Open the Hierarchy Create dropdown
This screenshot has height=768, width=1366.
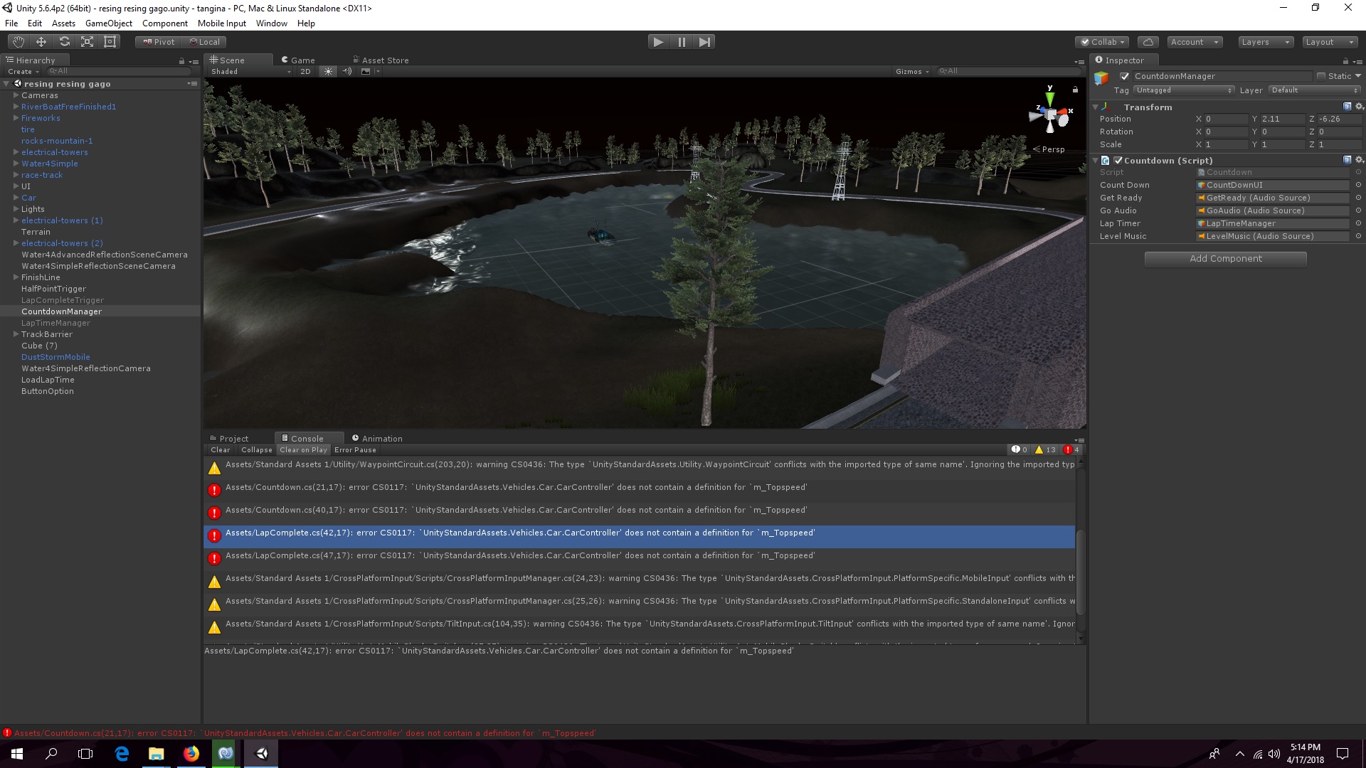click(23, 71)
